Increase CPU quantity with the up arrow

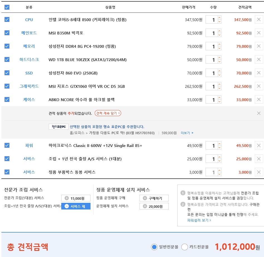pos(219,18)
